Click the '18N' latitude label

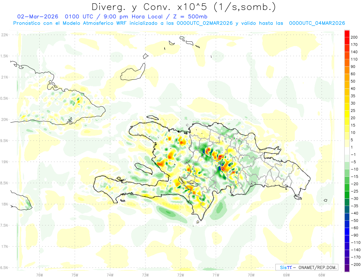pos(5,204)
